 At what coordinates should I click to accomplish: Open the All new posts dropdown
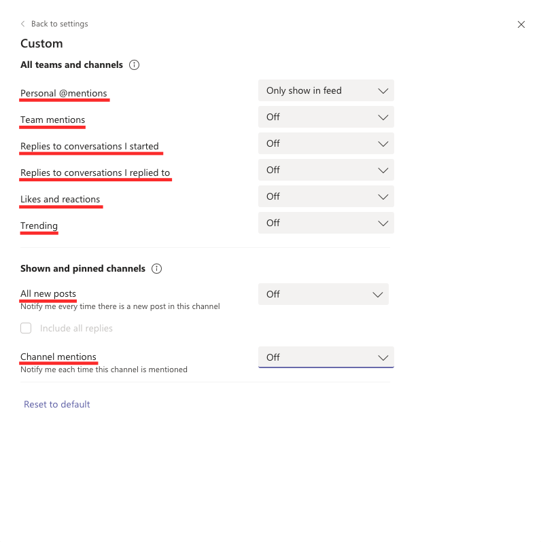click(x=323, y=294)
